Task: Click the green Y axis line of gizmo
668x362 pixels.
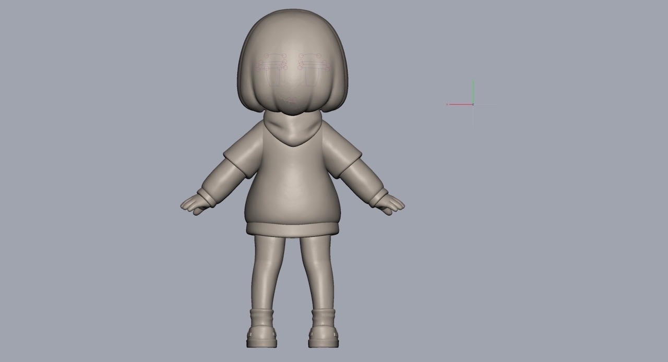Action: click(473, 92)
